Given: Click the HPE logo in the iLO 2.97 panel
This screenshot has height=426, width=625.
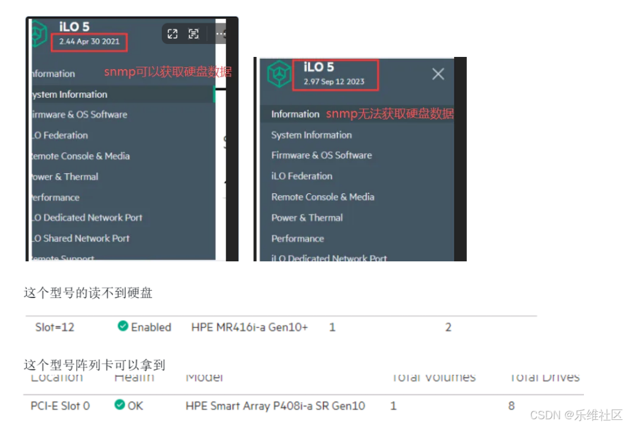Looking at the screenshot, I should 279,73.
